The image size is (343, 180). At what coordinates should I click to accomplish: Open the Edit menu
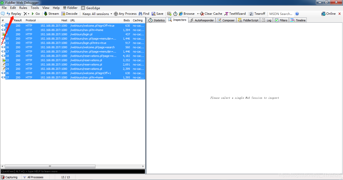(x=13, y=8)
